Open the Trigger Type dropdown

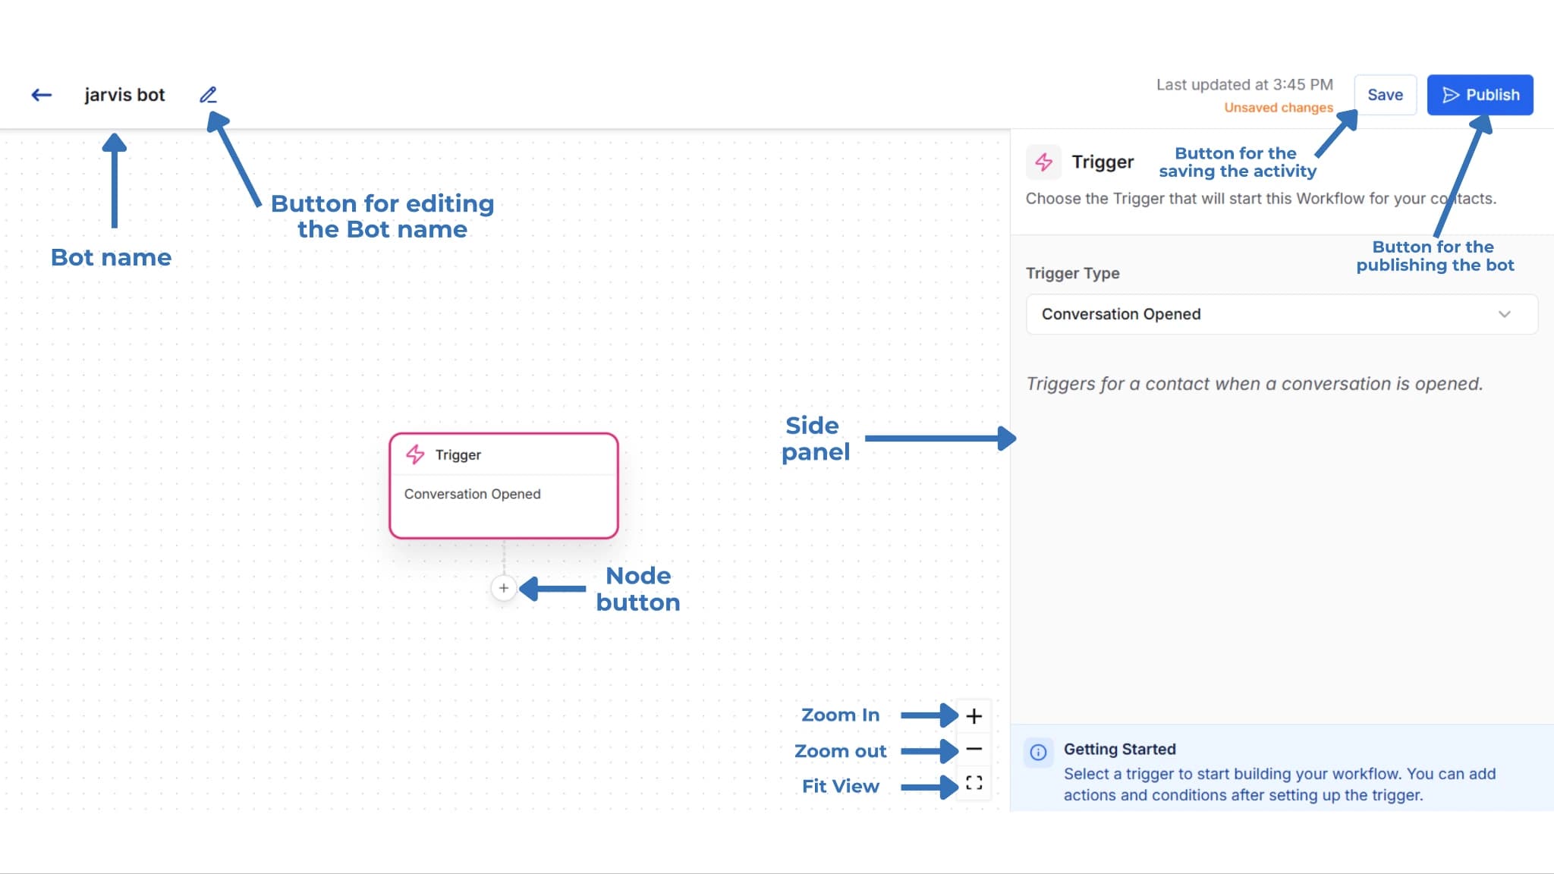point(1281,313)
